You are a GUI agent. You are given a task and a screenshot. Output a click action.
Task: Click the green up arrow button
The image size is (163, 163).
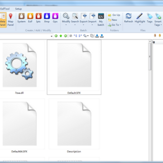pyautogui.click(x=61, y=36)
